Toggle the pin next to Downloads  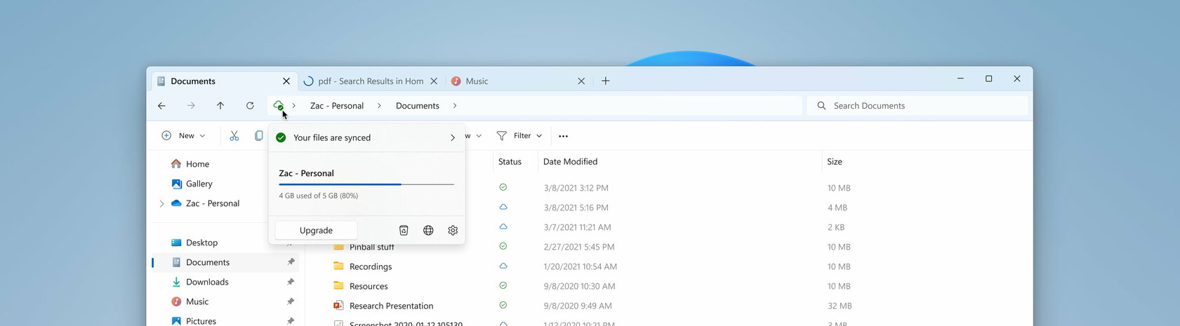pos(291,282)
